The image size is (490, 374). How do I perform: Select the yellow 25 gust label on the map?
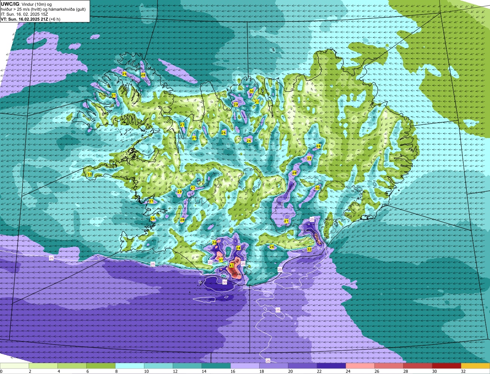pyautogui.click(x=90, y=174)
